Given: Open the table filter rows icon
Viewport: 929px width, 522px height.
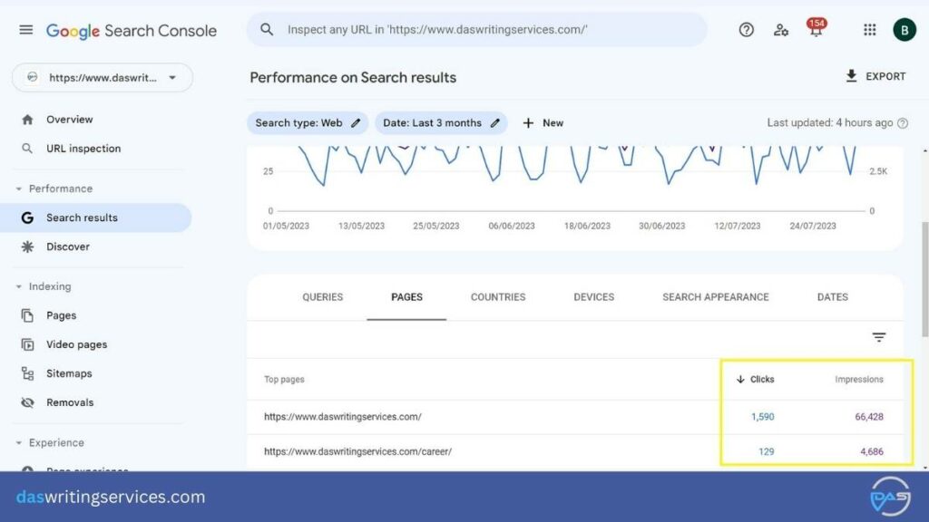Looking at the screenshot, I should 878,337.
